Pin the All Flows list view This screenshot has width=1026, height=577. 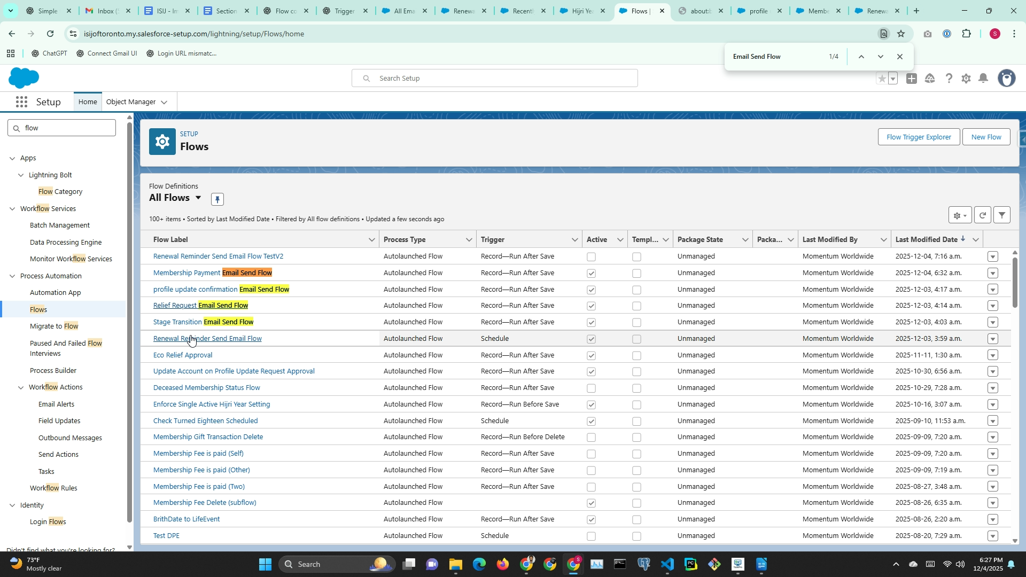click(x=217, y=199)
